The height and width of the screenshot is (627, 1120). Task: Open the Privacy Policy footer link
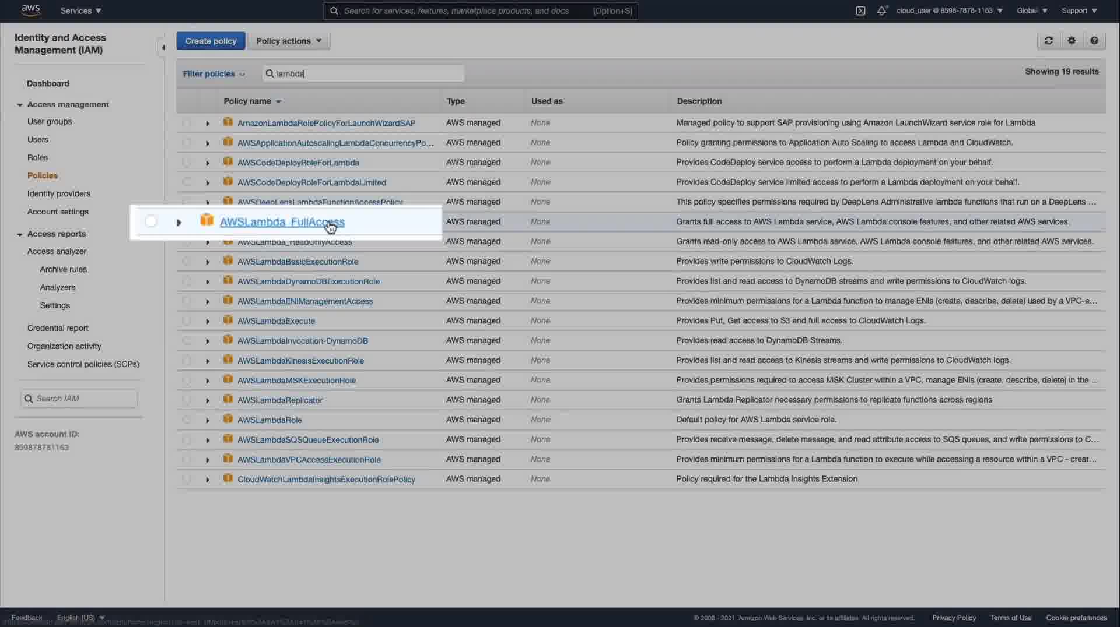(954, 618)
